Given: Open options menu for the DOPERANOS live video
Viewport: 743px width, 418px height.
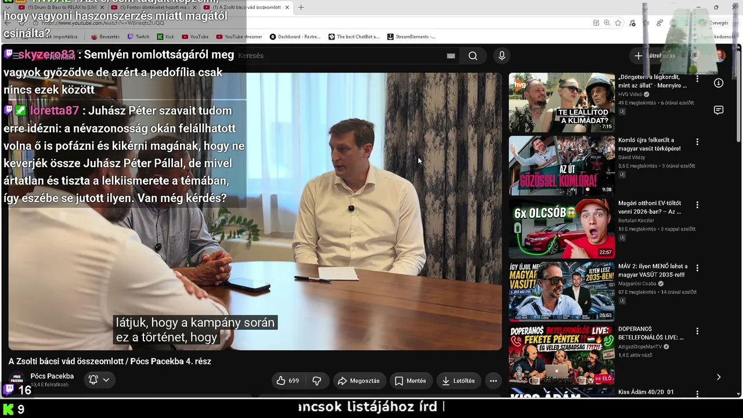Looking at the screenshot, I should click(x=697, y=331).
